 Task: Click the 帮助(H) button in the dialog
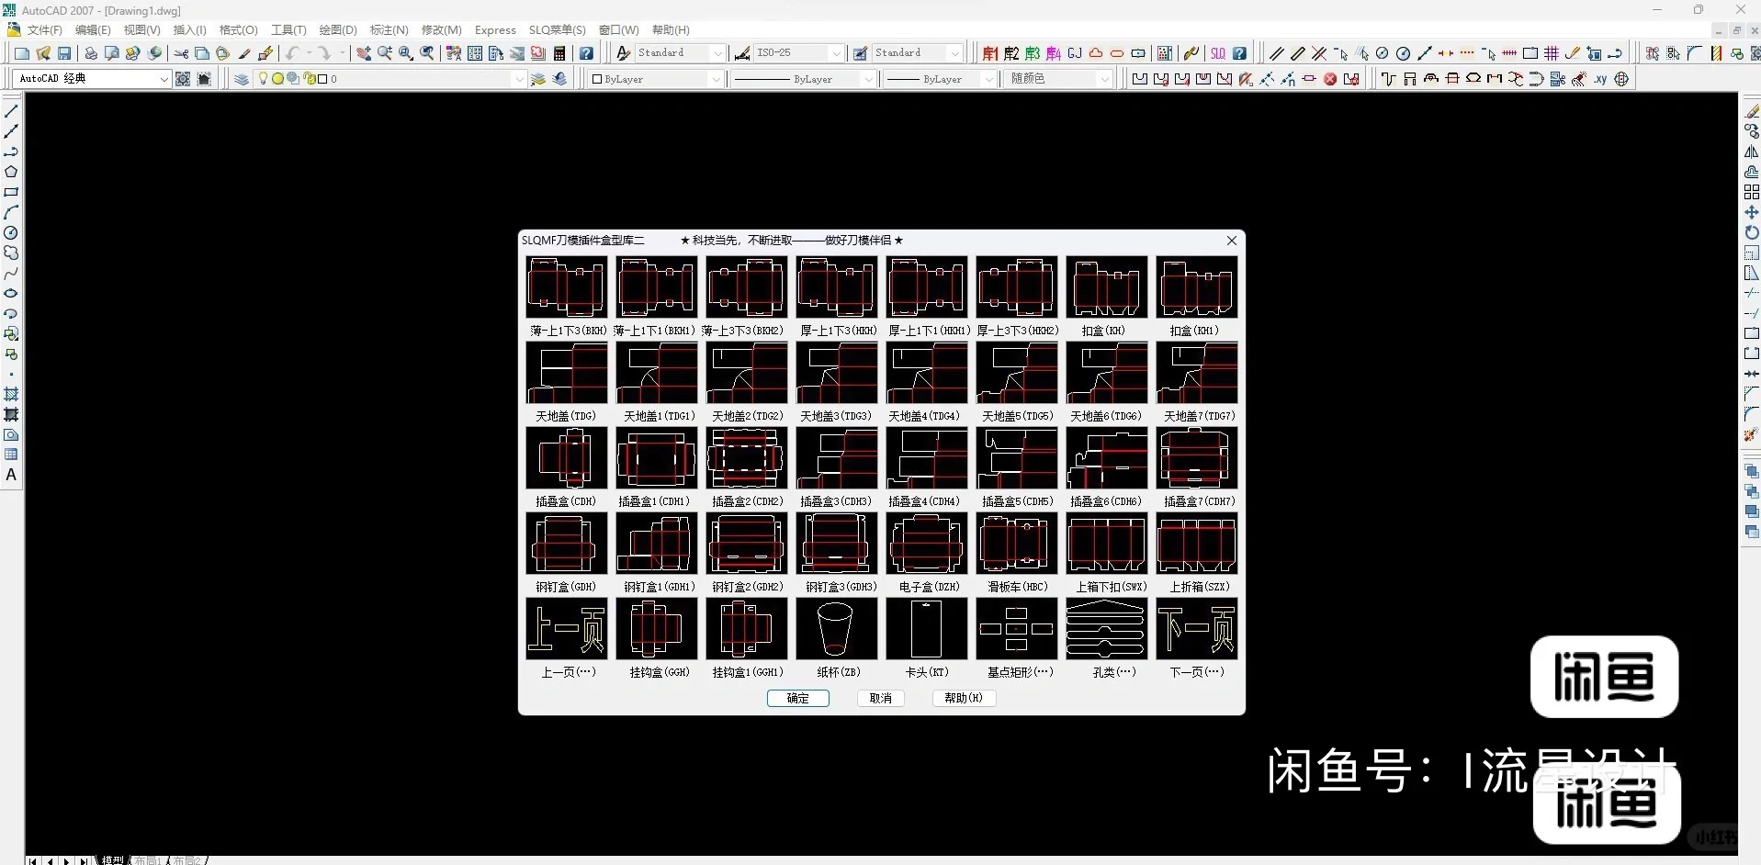click(964, 699)
